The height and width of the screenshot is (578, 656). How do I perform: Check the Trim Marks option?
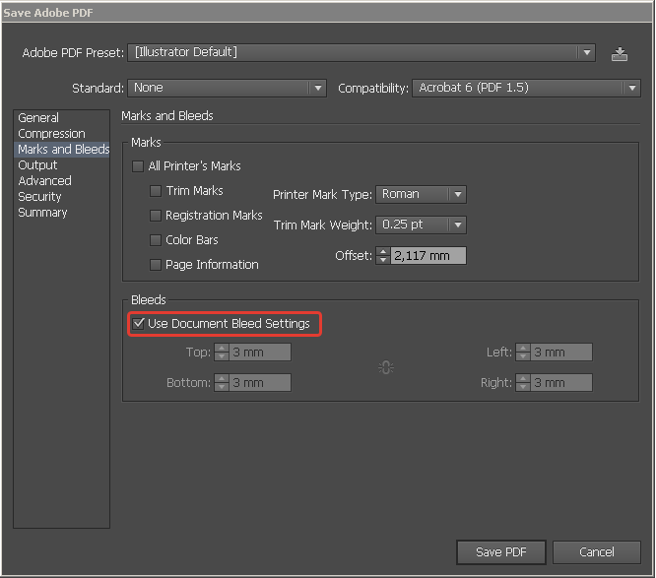[x=156, y=191]
